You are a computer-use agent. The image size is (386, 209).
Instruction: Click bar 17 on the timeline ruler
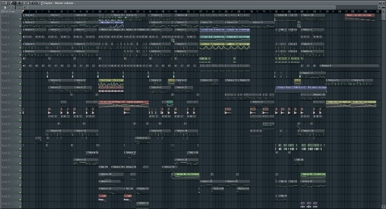click(x=74, y=11)
